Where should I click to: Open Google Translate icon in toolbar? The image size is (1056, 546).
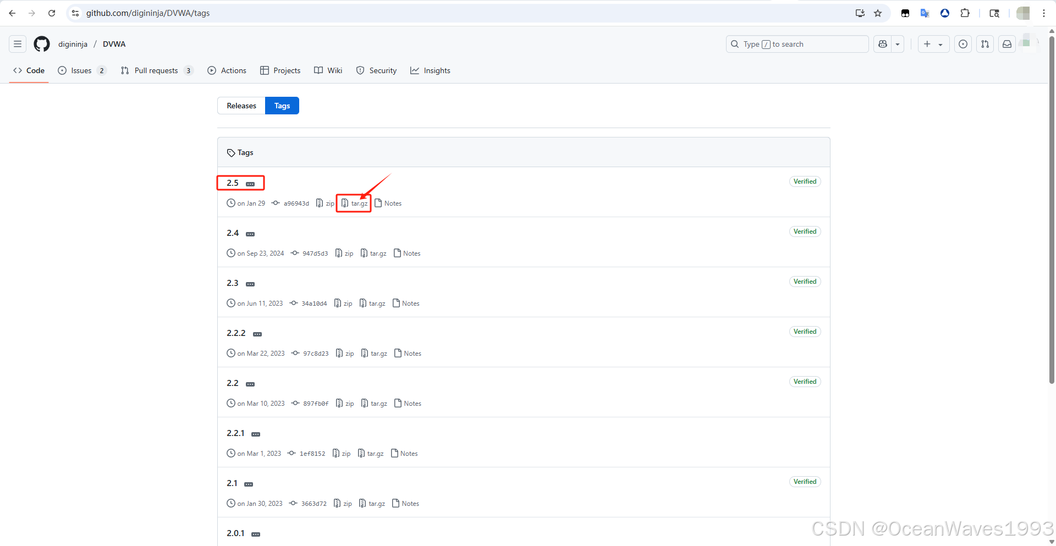coord(925,13)
